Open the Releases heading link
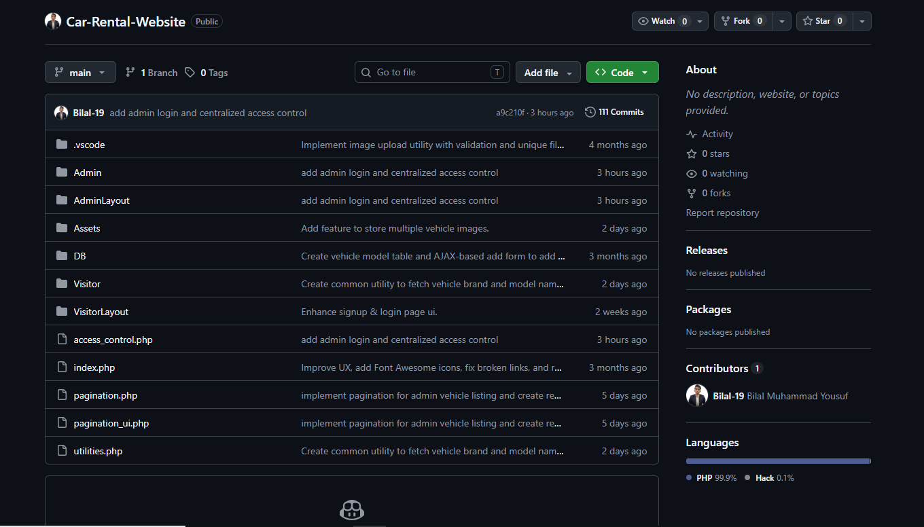The height and width of the screenshot is (527, 924). click(x=707, y=250)
